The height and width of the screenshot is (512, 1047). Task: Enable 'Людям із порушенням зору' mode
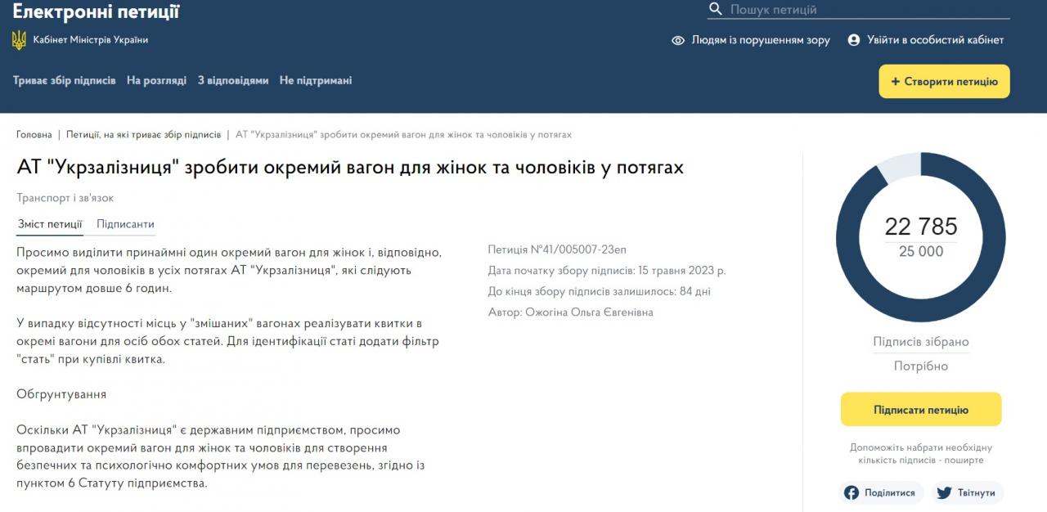pos(761,40)
